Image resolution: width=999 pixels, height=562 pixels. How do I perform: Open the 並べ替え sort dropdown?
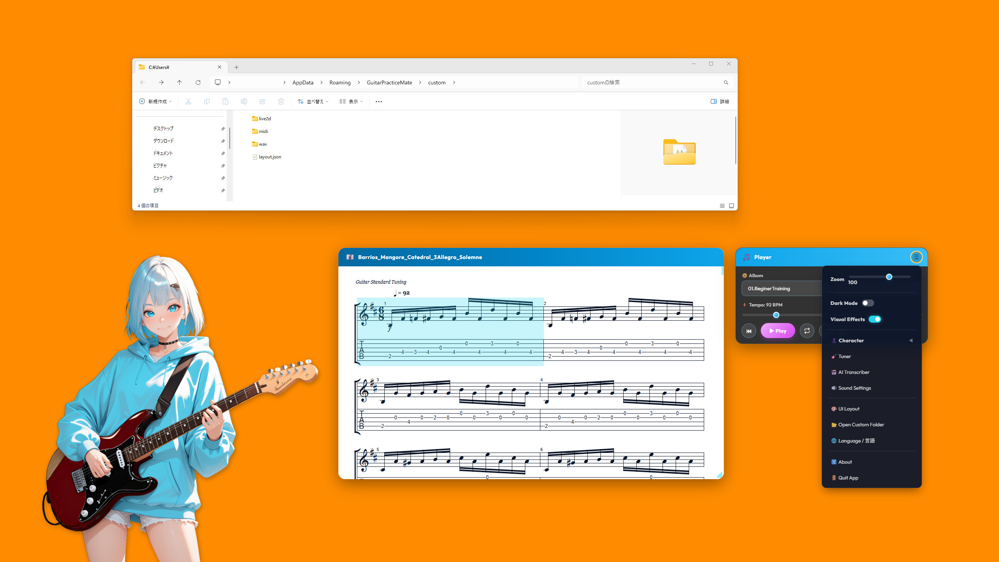[313, 101]
